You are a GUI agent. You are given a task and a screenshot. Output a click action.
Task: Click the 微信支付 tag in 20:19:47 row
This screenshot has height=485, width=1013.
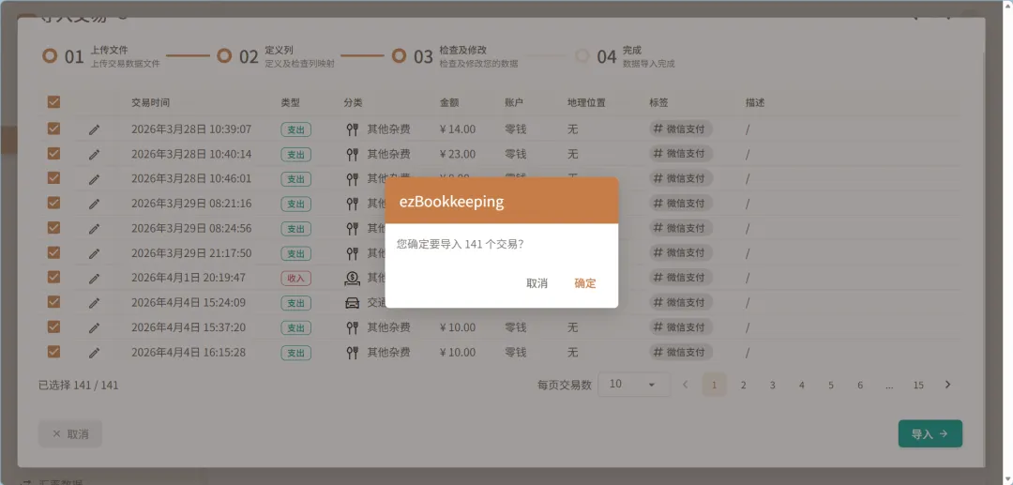pos(681,277)
